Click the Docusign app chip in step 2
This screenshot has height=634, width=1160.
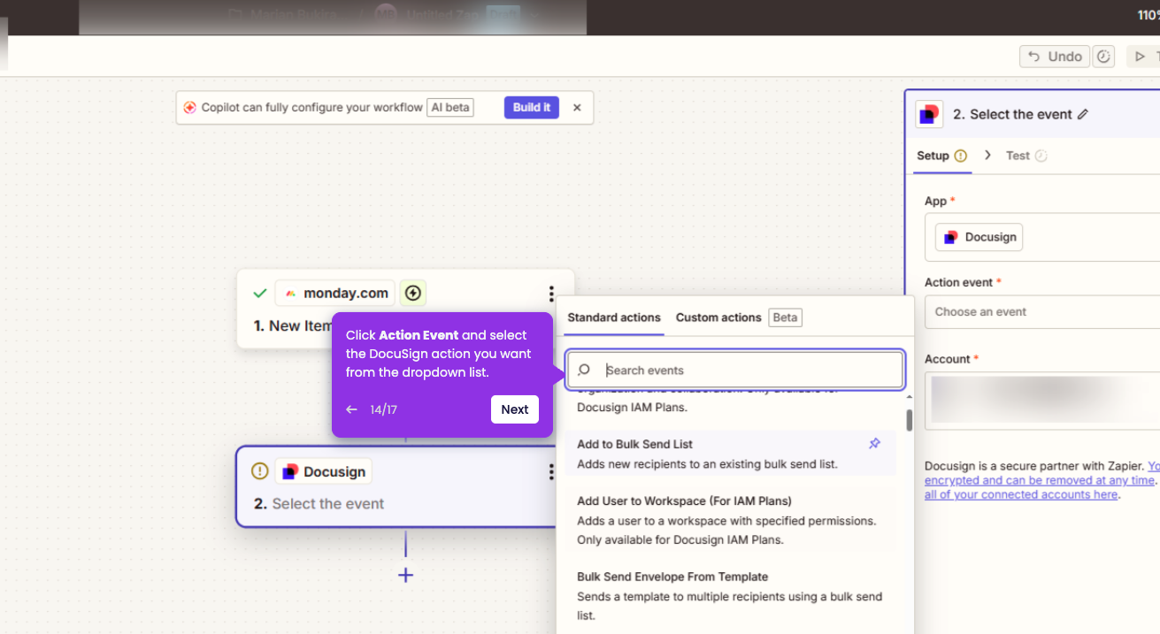click(x=324, y=471)
